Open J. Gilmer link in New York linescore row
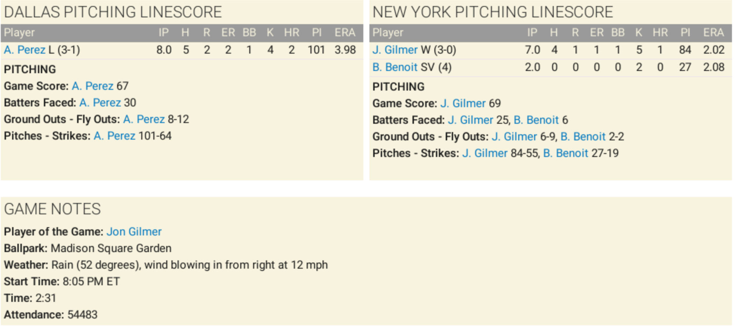The width and height of the screenshot is (735, 326). click(395, 50)
